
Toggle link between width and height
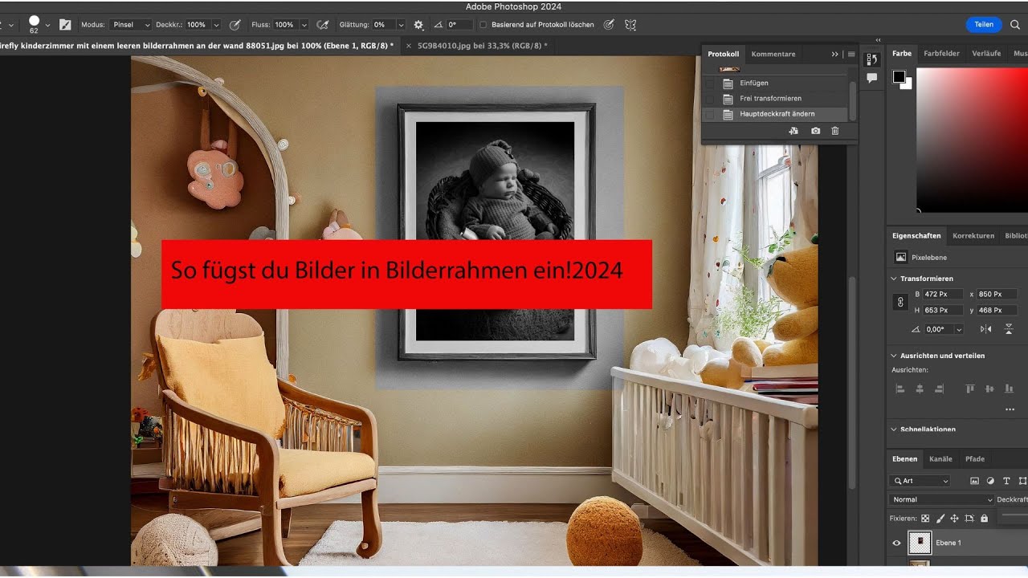[901, 303]
